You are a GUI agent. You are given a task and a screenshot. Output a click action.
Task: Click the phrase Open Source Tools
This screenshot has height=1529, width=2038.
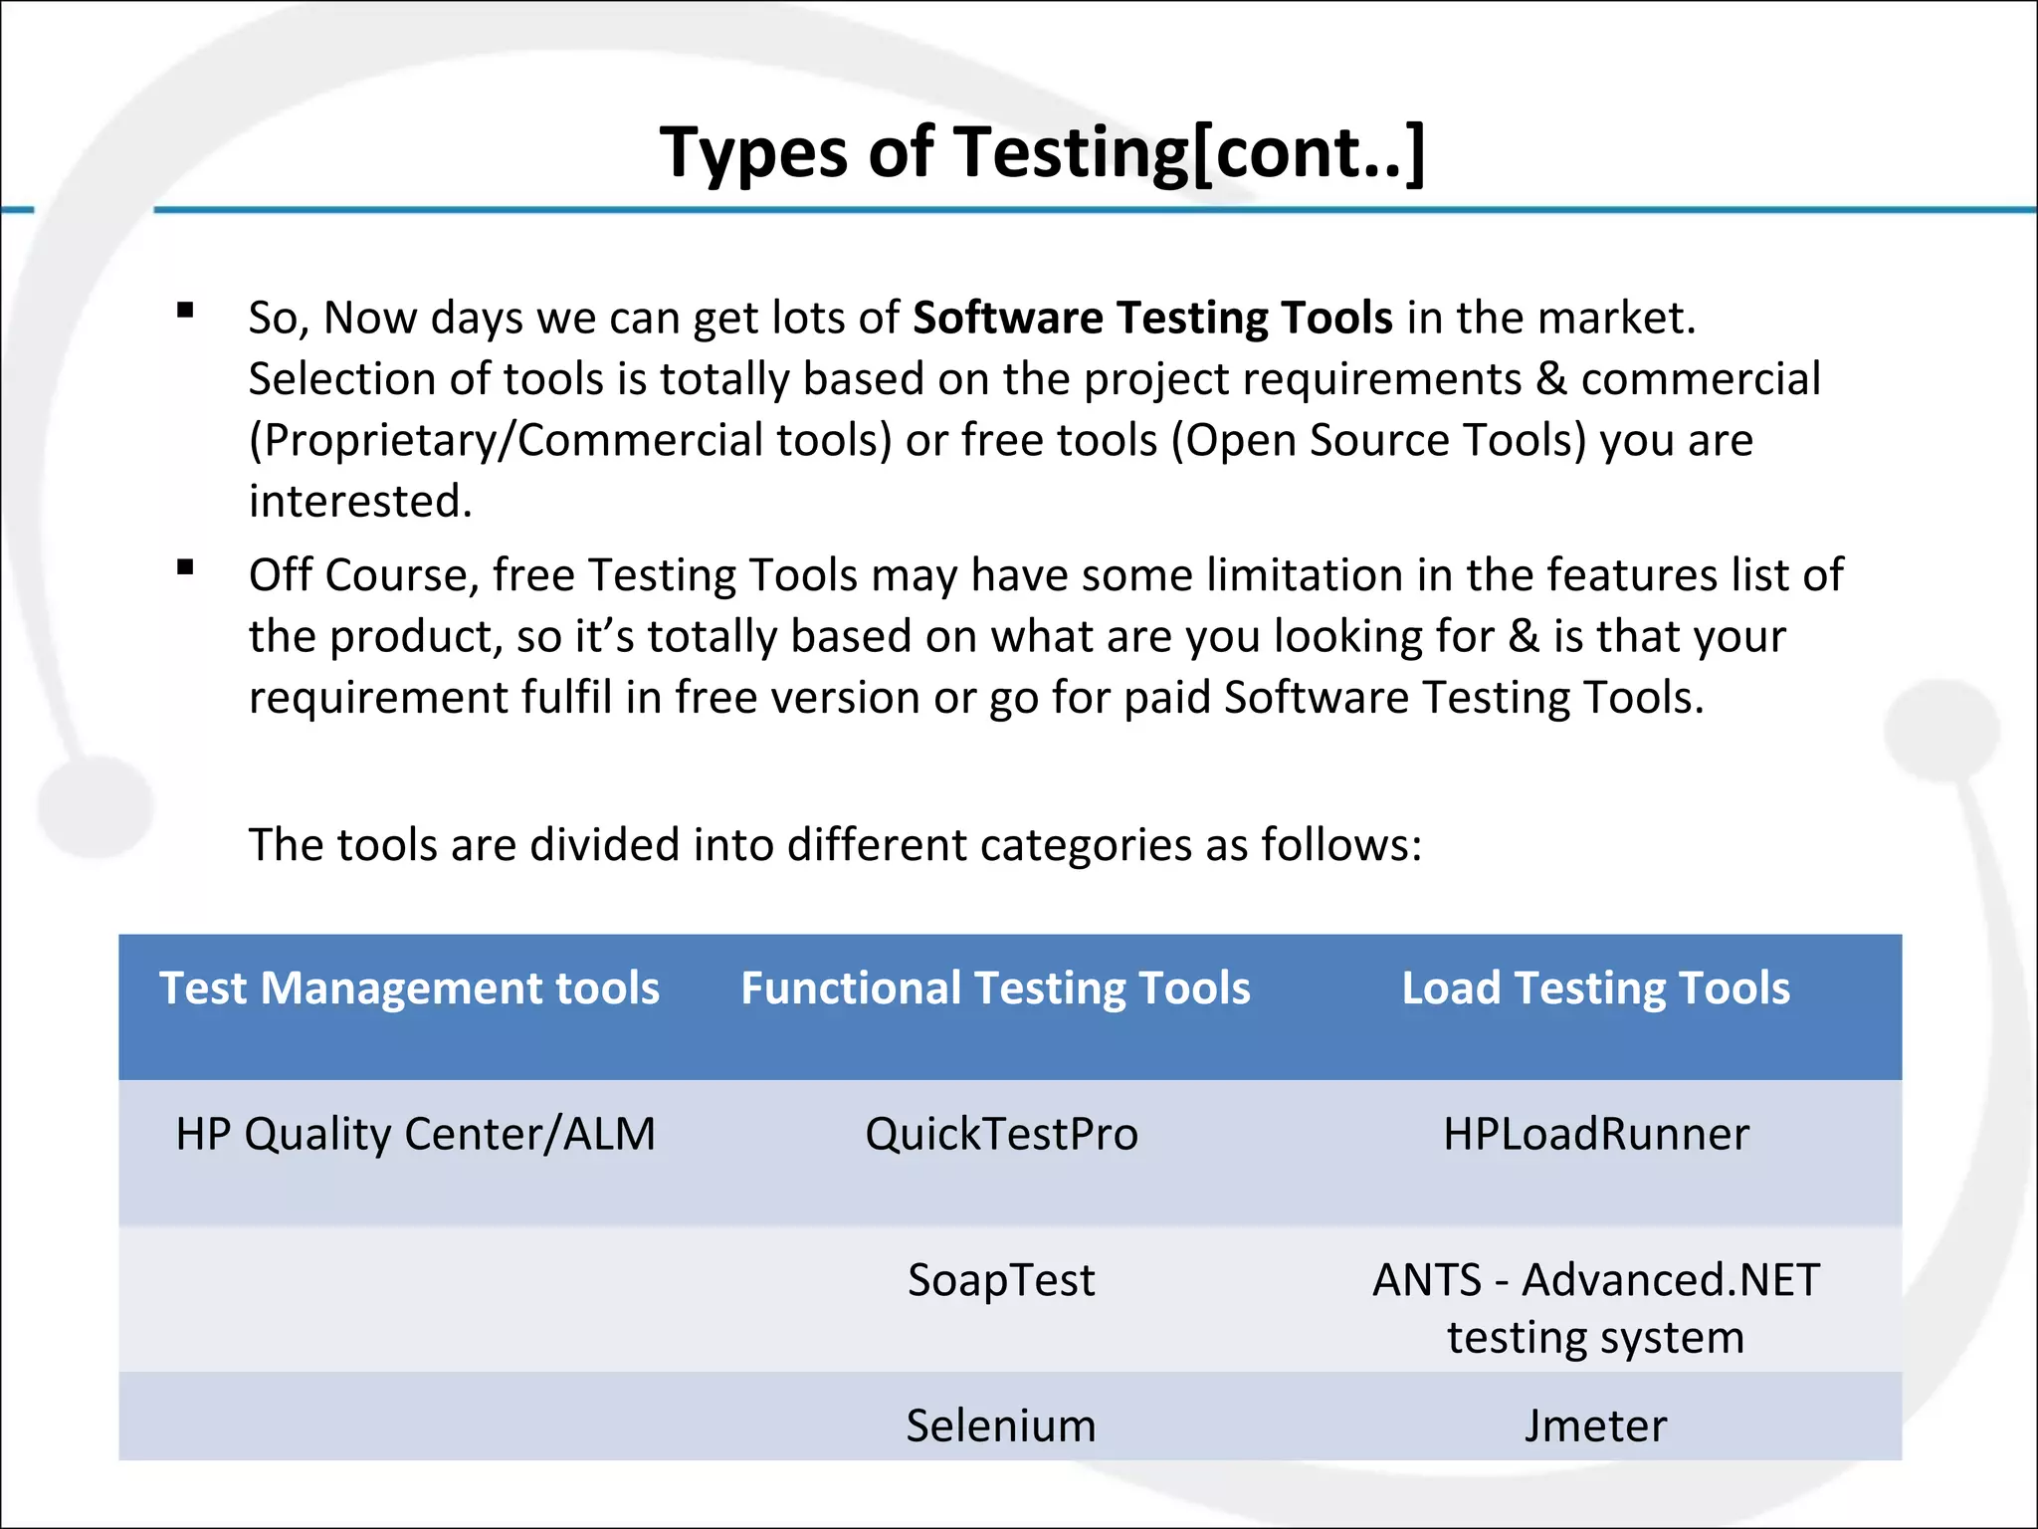(1378, 440)
